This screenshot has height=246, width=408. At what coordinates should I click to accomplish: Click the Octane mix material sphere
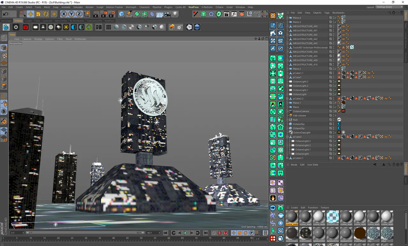(x=139, y=27)
